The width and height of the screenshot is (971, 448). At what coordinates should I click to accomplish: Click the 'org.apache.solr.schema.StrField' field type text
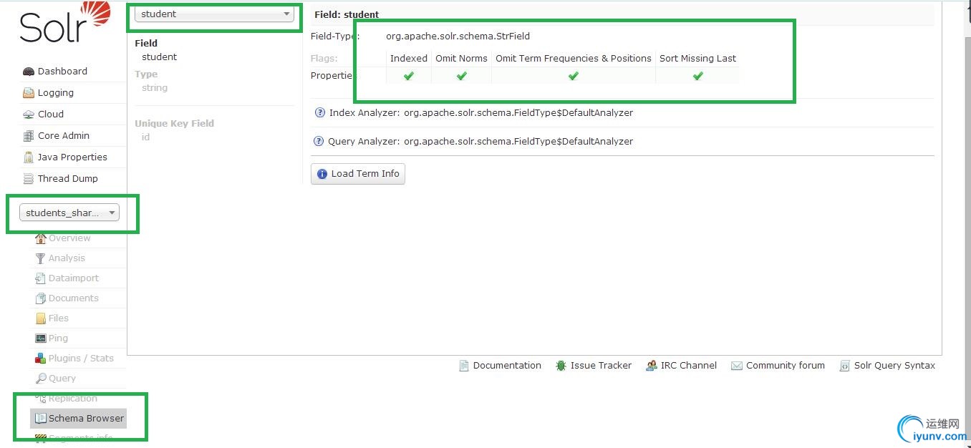(x=458, y=36)
